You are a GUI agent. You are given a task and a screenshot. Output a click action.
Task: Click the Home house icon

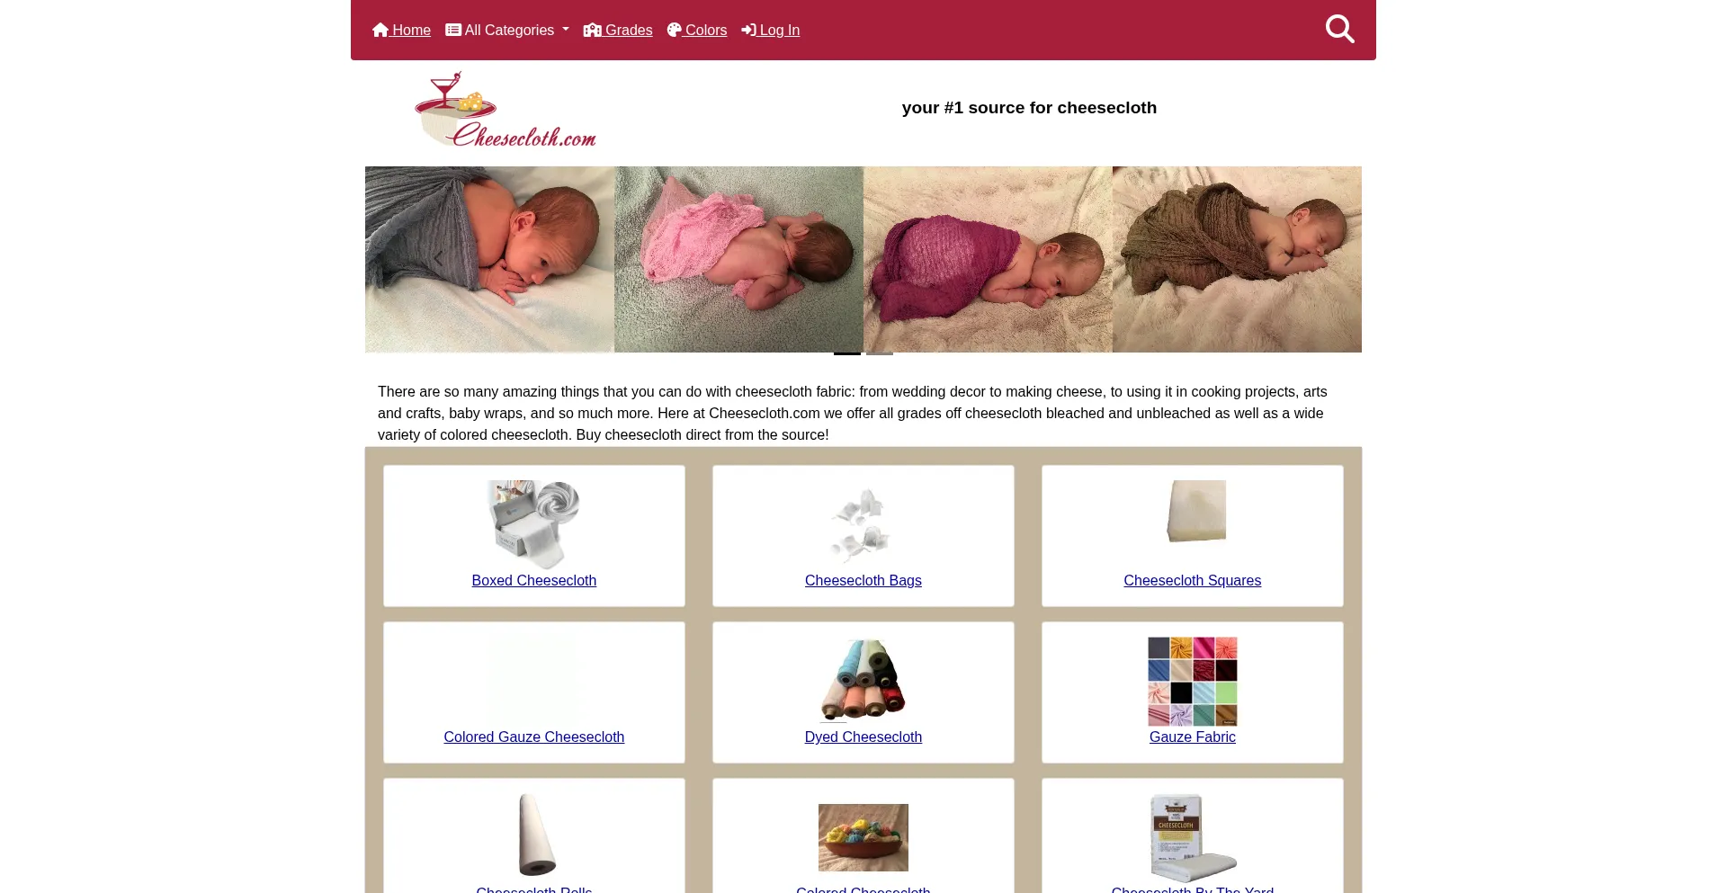tap(380, 30)
